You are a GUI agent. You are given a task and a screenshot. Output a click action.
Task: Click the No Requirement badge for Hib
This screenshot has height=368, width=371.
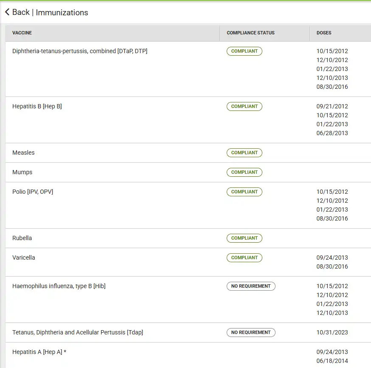point(251,286)
